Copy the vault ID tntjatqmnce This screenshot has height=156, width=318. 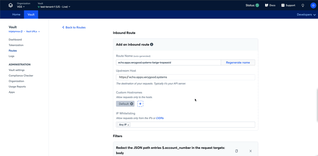pos(22,32)
